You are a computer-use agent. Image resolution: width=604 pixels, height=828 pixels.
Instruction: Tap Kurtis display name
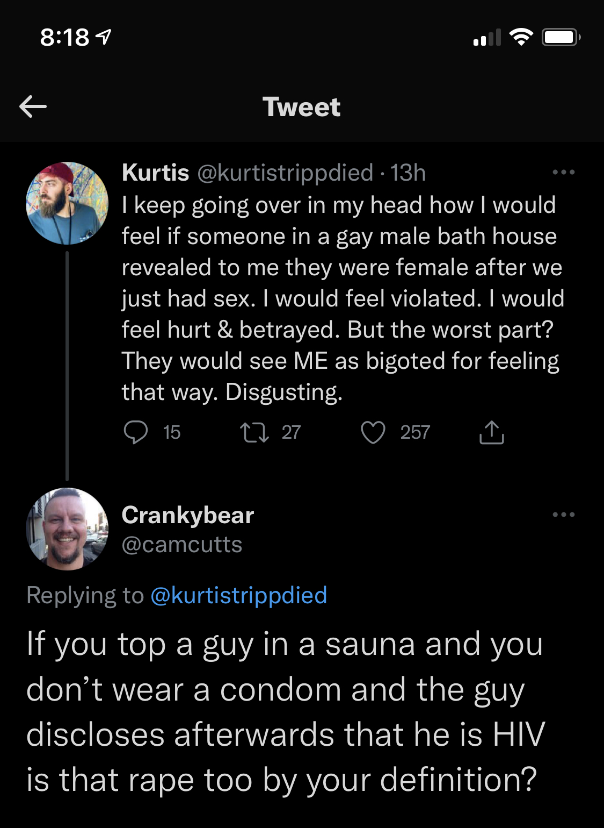click(x=155, y=173)
